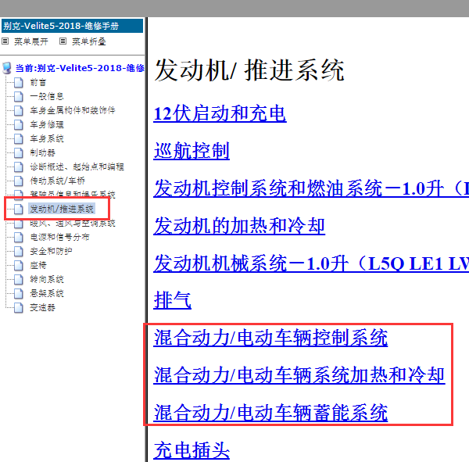Screen dimensions: 469x462
Task: Click the 菜单展开 expand icon
Action: point(5,41)
